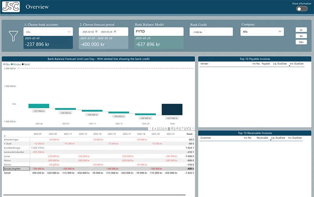Toggle the Show information switch

pos(301,9)
